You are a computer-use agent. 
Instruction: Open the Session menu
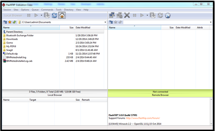(x=7, y=10)
